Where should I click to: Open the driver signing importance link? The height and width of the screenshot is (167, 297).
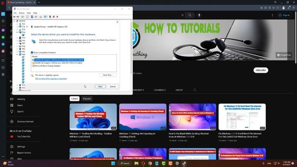(51, 78)
